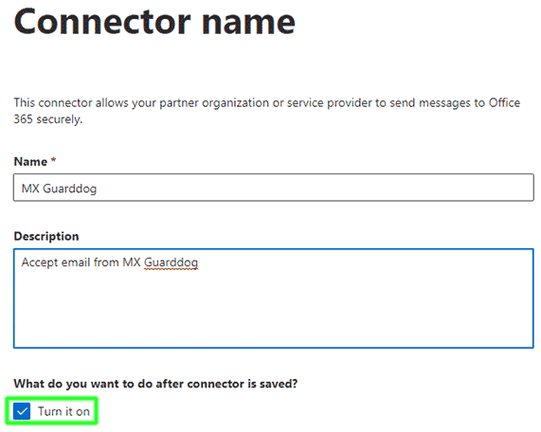Click the 'Description' field label
541x432 pixels.
point(46,236)
